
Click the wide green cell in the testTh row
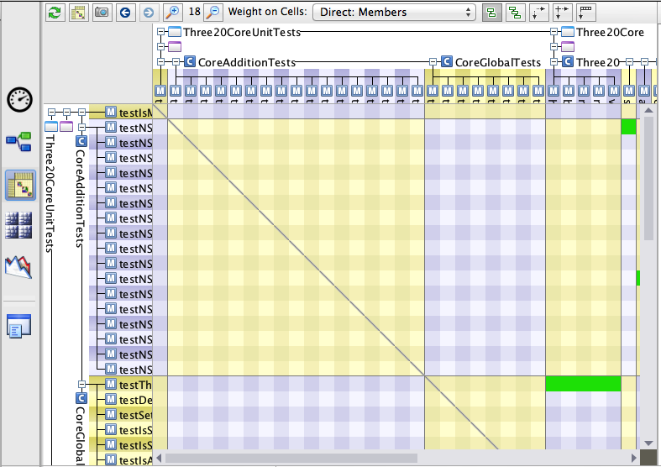point(583,384)
